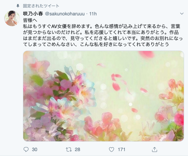Click the reply speech bubble icon
188x156 pixels.
pos(26,149)
